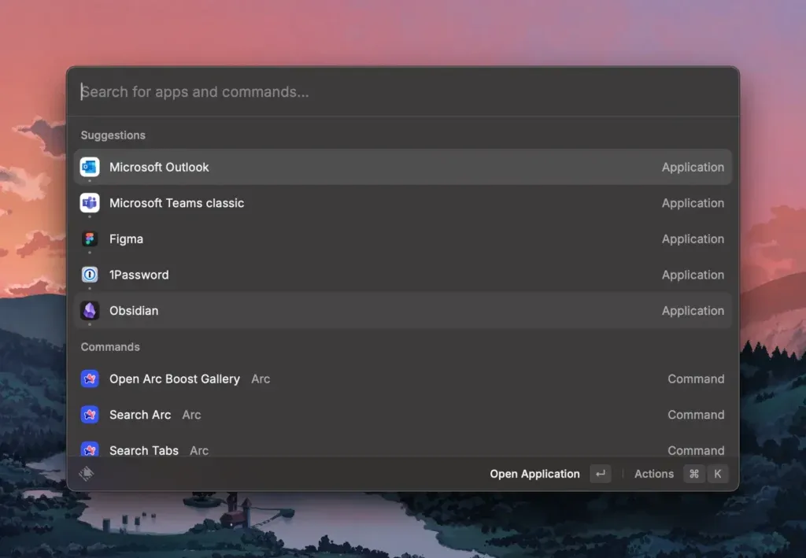806x558 pixels.
Task: Click the Arc subtitle next to Search Arc
Action: click(x=191, y=415)
